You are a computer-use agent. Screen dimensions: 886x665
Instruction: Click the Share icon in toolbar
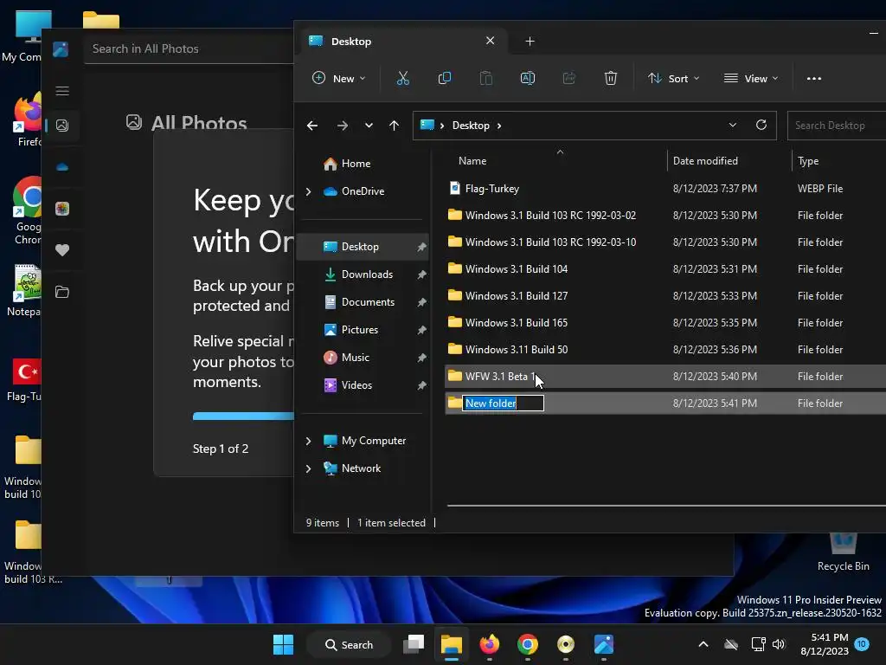569,78
